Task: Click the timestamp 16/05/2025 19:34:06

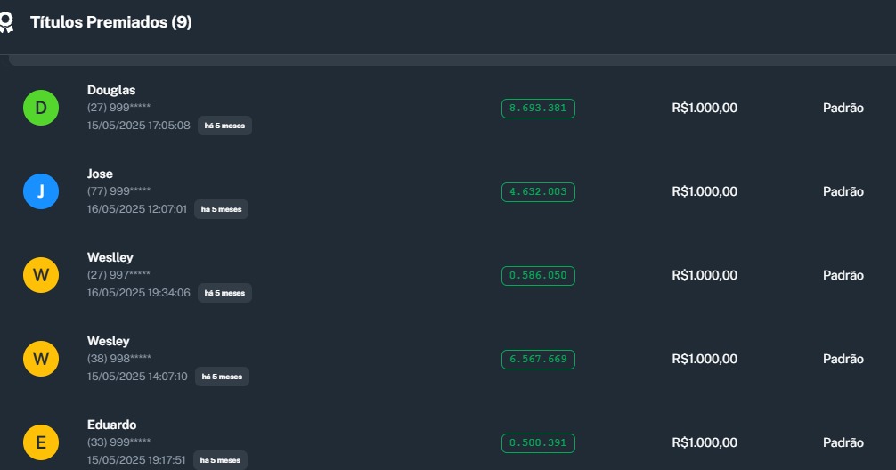Action: [138, 293]
